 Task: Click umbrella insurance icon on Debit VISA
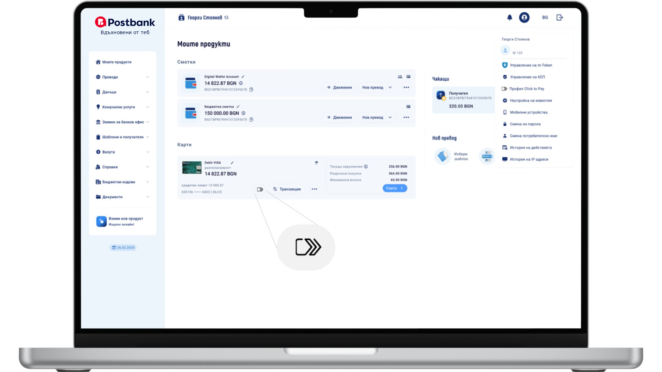(317, 163)
